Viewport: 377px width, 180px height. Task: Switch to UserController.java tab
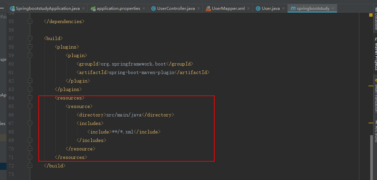[176, 8]
